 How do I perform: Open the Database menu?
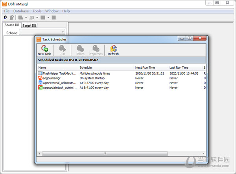[x=21, y=11]
